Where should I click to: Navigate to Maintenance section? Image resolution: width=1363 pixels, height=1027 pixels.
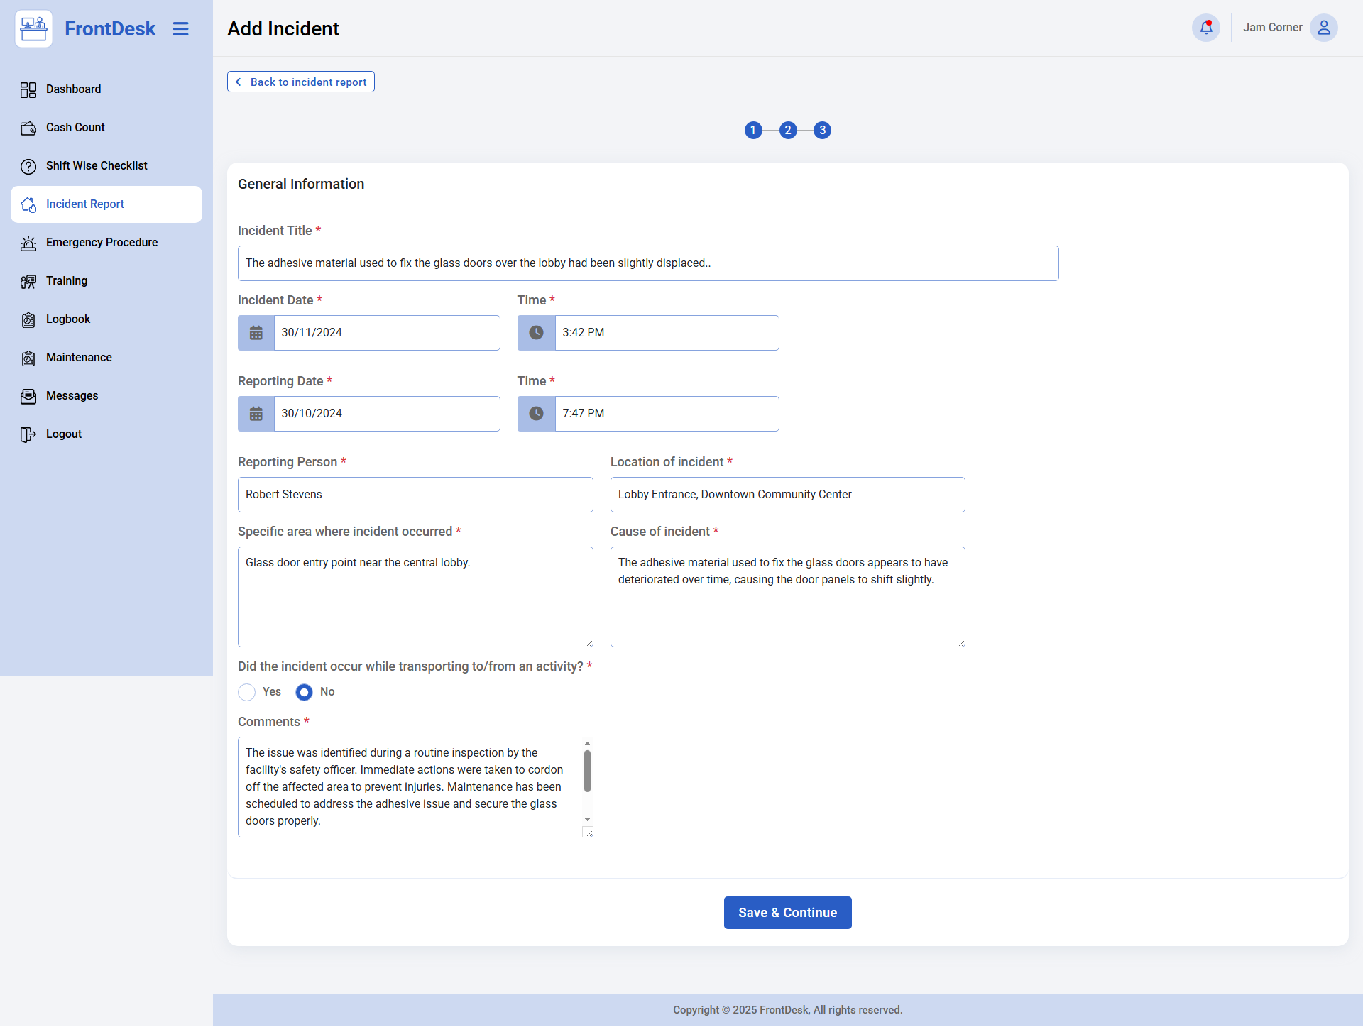pos(79,358)
